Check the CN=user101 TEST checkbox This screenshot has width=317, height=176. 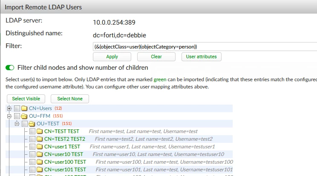pos(32,170)
